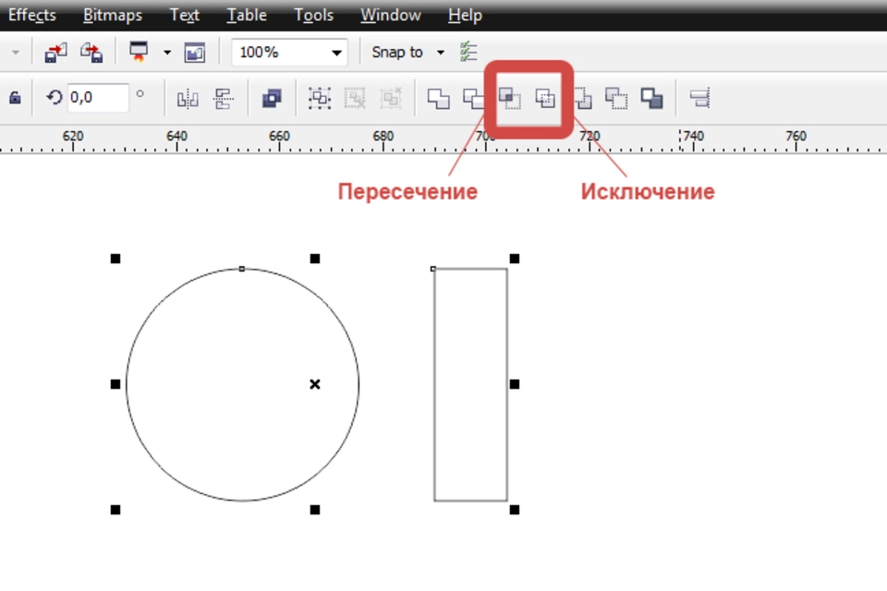Open the Align and distribute icon

(699, 98)
